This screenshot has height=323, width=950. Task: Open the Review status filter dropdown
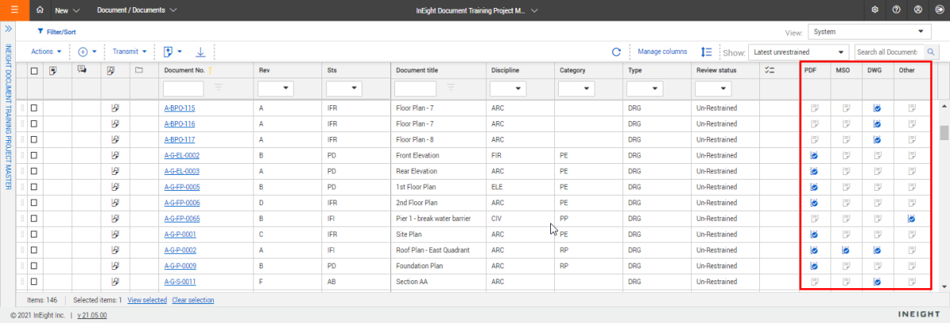coord(713,87)
